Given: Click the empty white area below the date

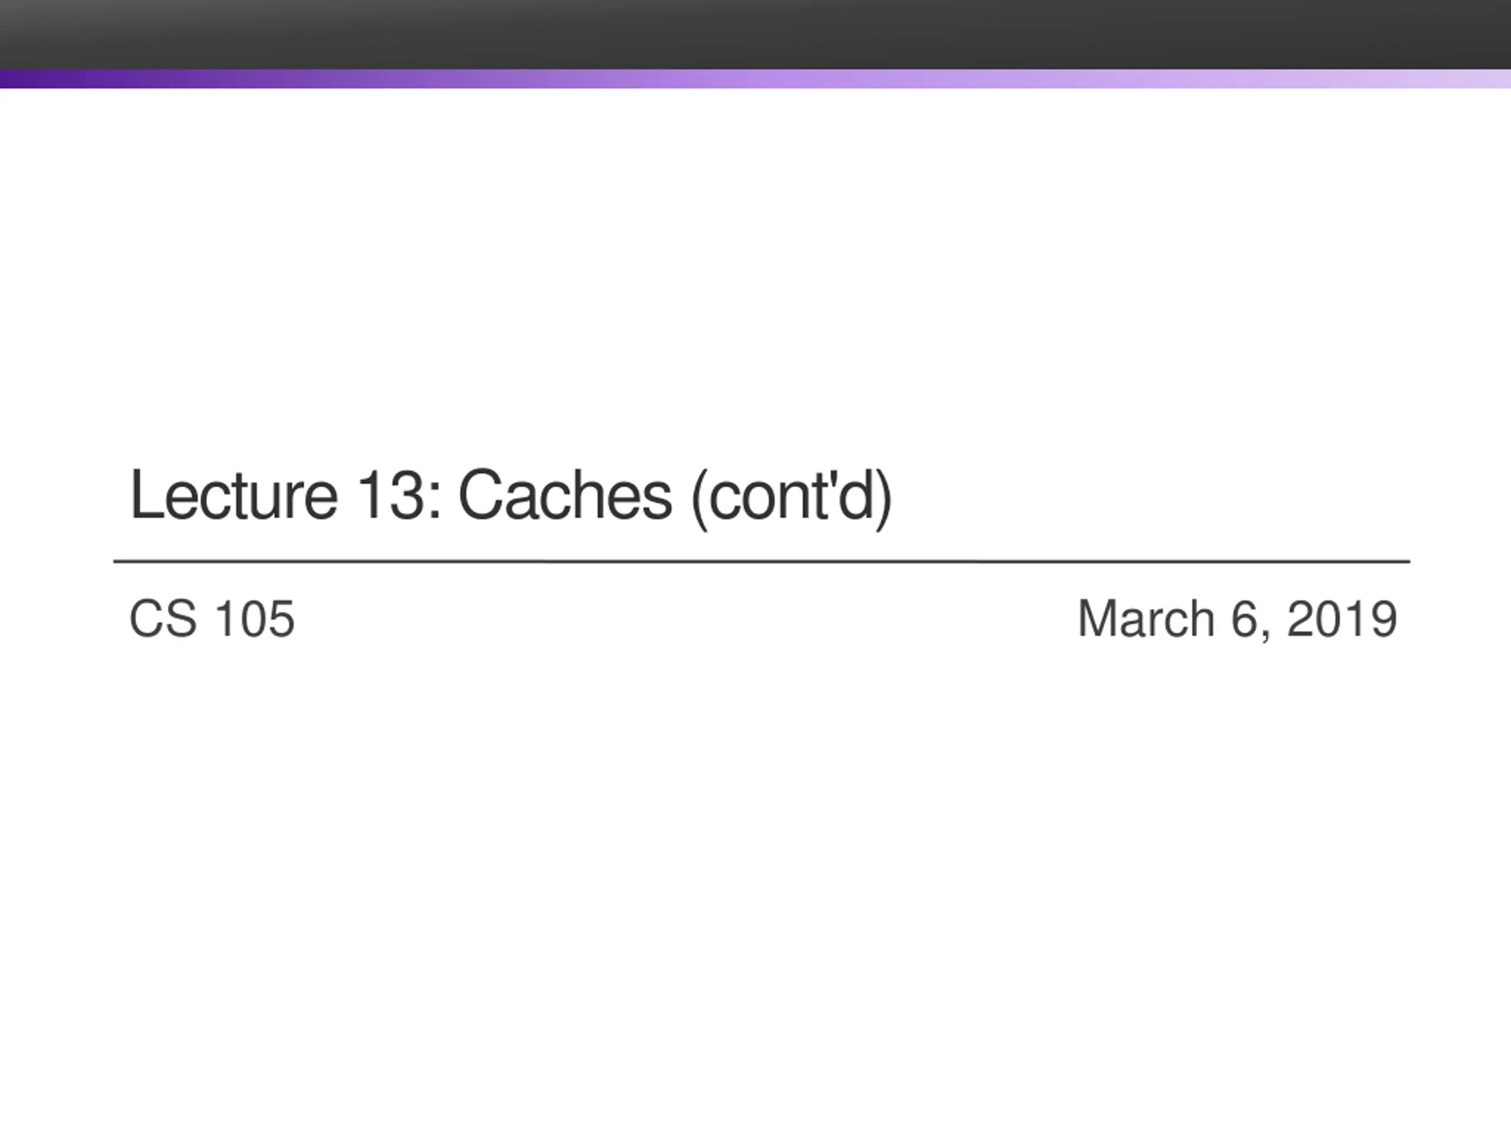Looking at the screenshot, I should [755, 888].
